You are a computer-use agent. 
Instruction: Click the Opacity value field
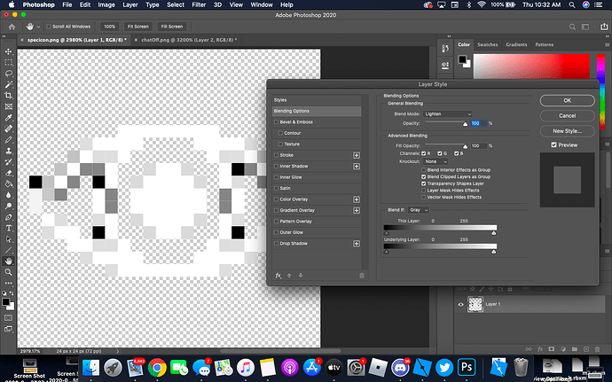479,123
